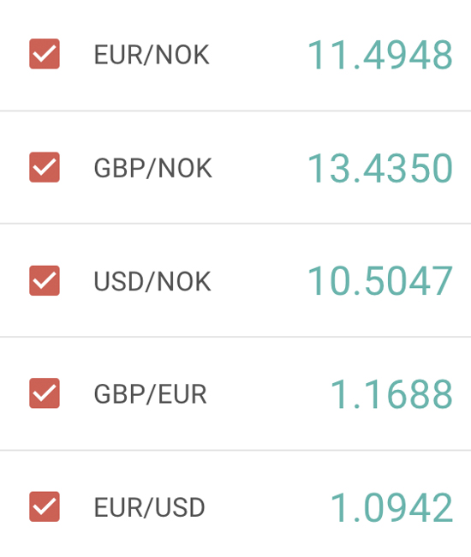471x557 pixels.
Task: Select the row with GBP/EUR and 1.1688
Action: tap(235, 393)
